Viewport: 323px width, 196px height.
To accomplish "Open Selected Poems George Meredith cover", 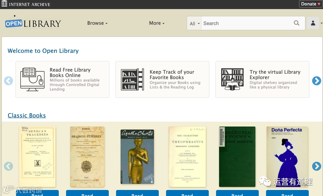I will pos(237,157).
